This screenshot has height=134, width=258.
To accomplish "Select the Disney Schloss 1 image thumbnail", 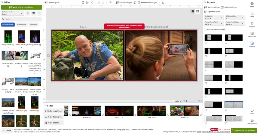I will [x=8, y=37].
